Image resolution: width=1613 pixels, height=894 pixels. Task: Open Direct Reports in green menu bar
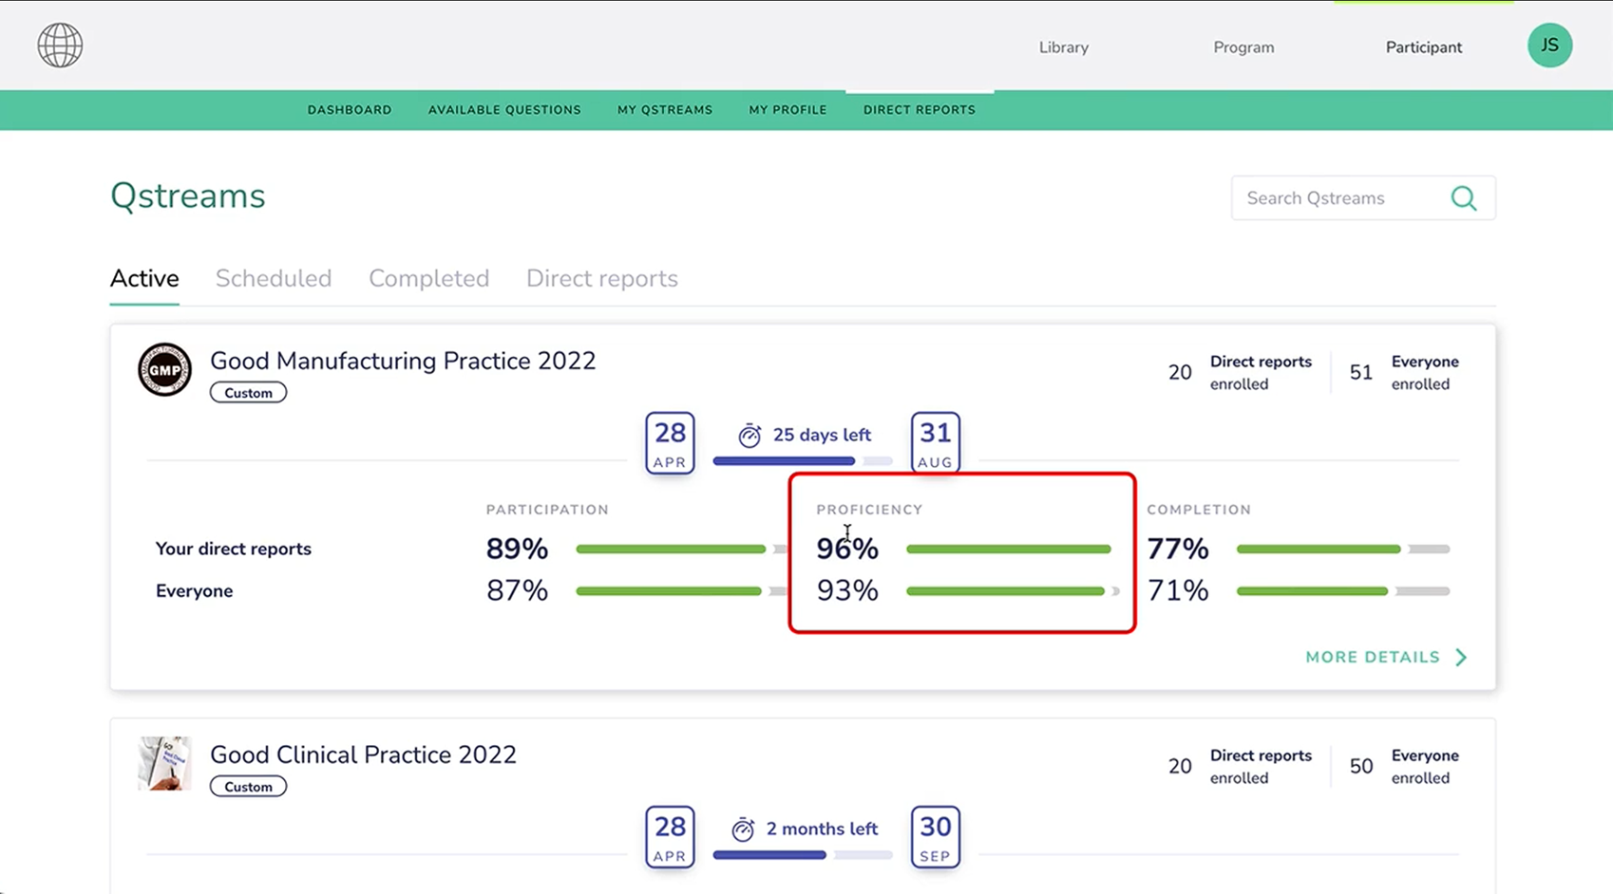coord(920,110)
